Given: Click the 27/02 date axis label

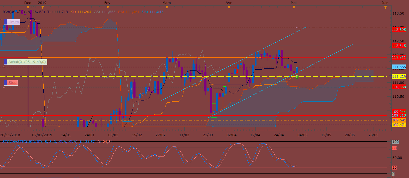Looking at the screenshot, I should tap(160, 135).
